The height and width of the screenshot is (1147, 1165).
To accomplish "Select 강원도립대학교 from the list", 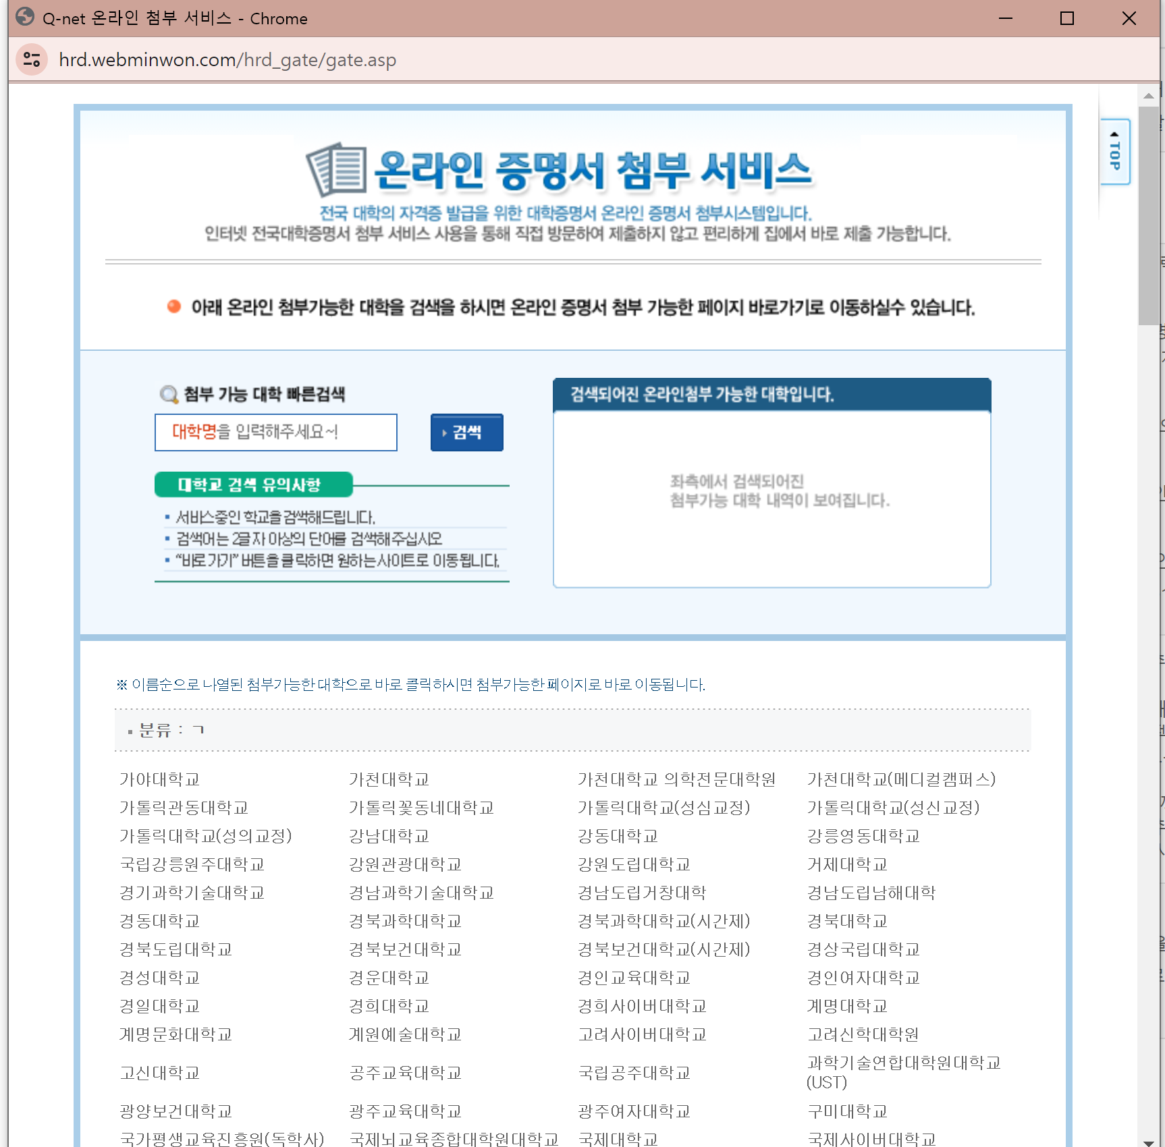I will click(x=634, y=864).
